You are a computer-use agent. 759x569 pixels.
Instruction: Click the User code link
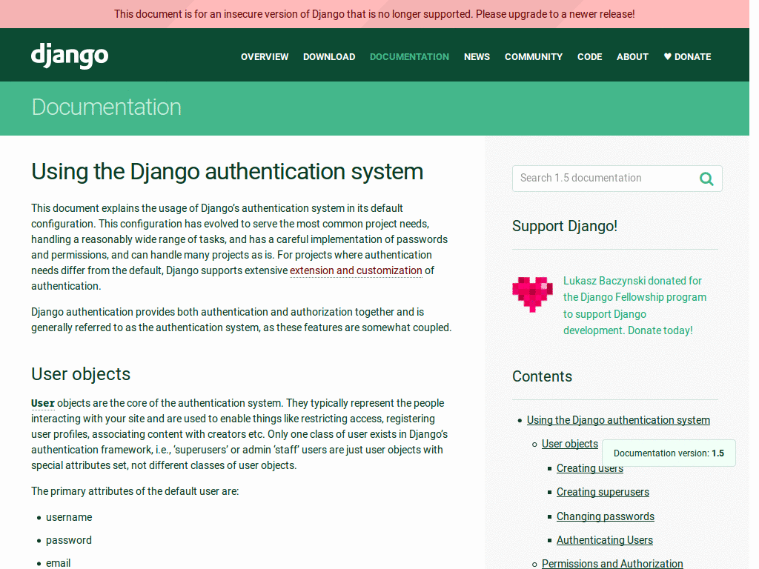point(43,403)
